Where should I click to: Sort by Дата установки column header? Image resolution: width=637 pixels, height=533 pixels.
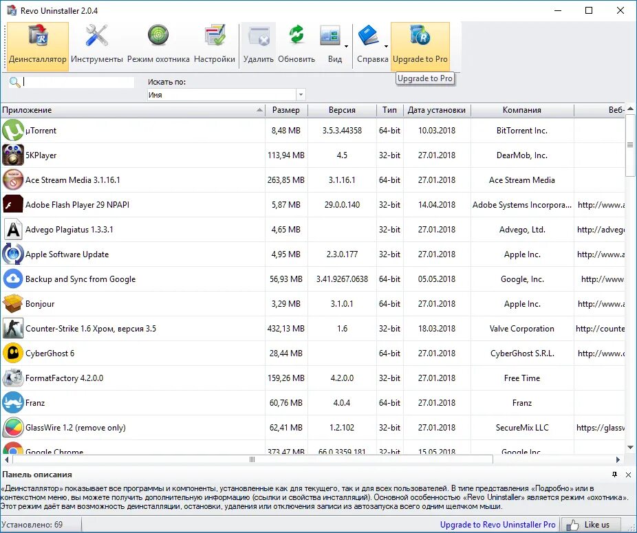click(437, 110)
